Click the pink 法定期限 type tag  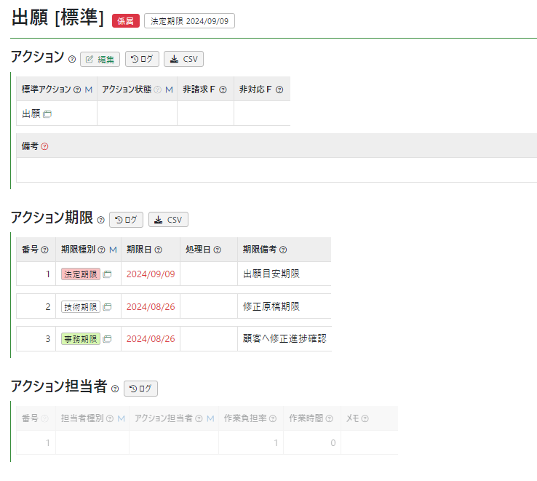point(81,274)
